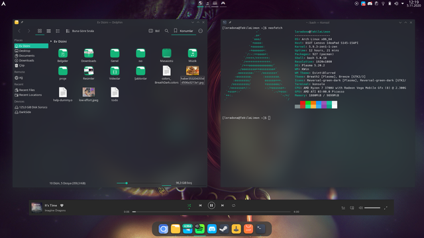
Task: Adjust the Dolphin icon zoom slider
Action: (138, 183)
